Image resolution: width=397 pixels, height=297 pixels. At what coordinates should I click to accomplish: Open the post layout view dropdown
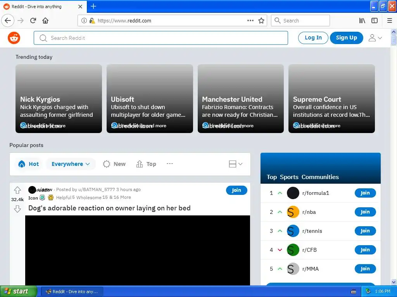point(236,164)
